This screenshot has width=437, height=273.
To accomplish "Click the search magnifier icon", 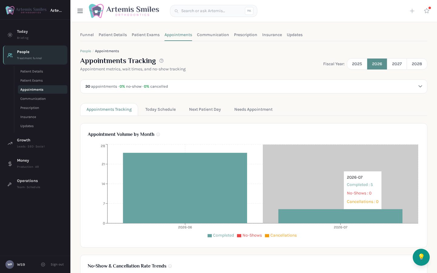I will pos(176,11).
